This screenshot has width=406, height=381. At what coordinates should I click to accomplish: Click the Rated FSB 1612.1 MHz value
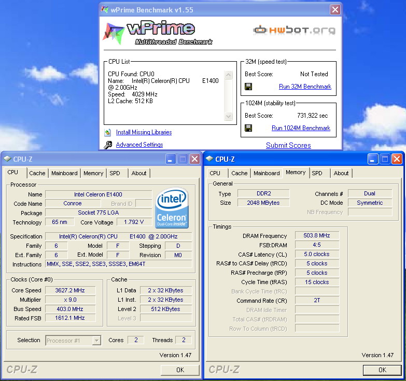pyautogui.click(x=70, y=318)
